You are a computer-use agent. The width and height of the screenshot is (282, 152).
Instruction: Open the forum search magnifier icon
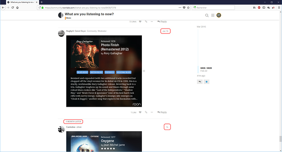[207, 15]
